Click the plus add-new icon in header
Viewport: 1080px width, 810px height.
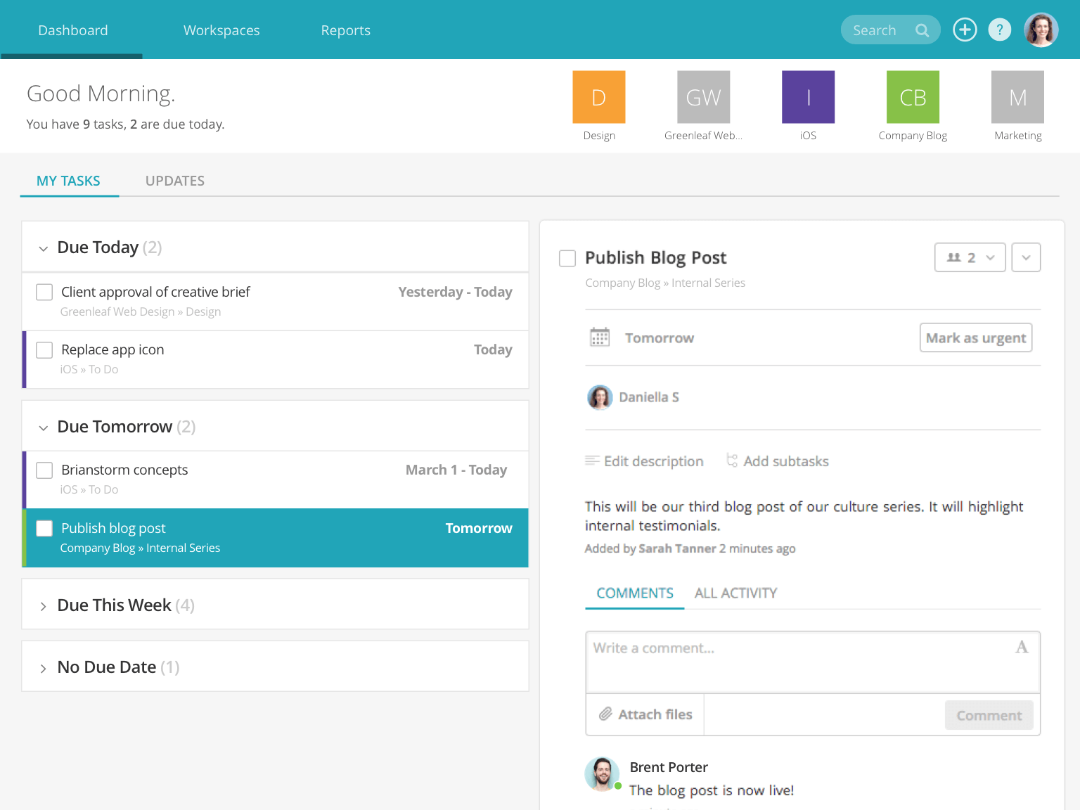tap(965, 30)
